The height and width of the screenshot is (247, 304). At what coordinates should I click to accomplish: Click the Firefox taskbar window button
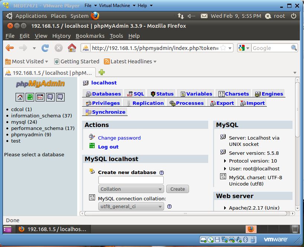click(53, 229)
